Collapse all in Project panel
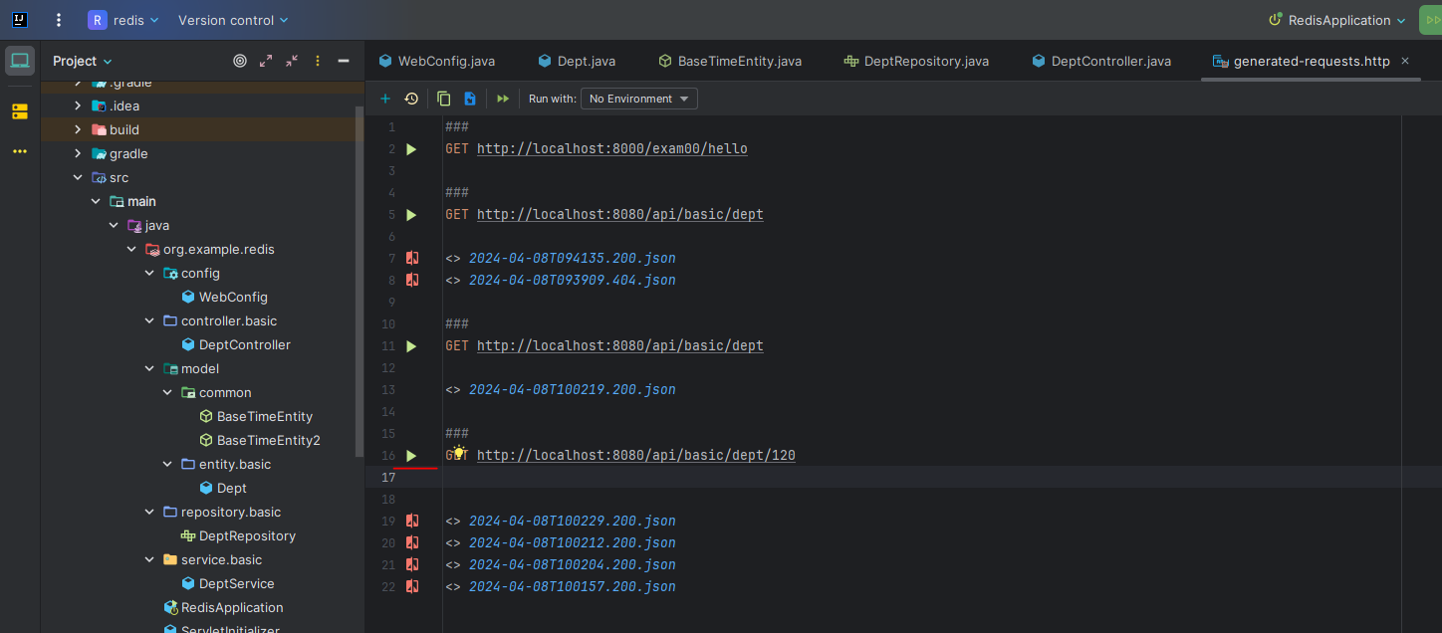Viewport: 1442px width, 633px height. click(292, 61)
